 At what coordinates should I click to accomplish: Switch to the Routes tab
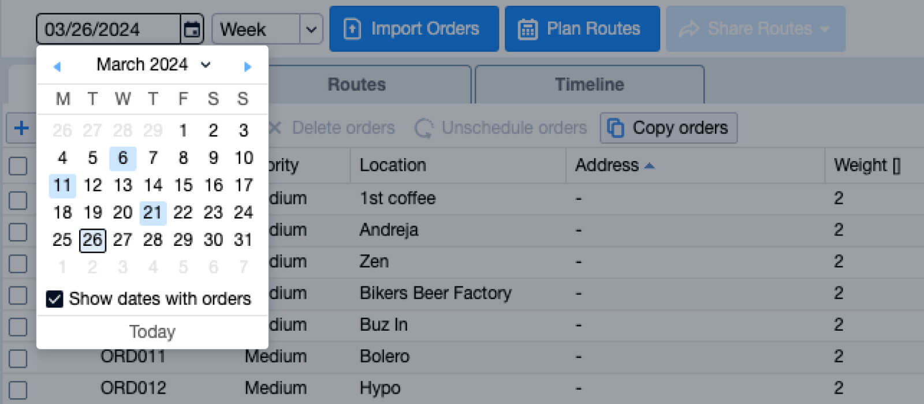click(356, 84)
